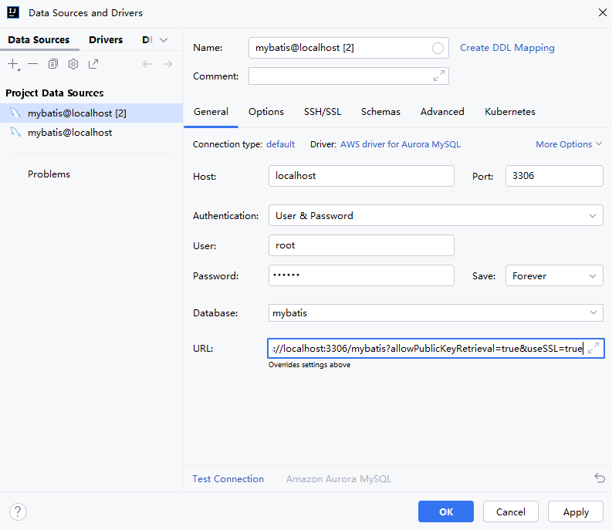This screenshot has width=612, height=530.
Task: Click the forward navigation arrow icon
Action: pos(167,64)
